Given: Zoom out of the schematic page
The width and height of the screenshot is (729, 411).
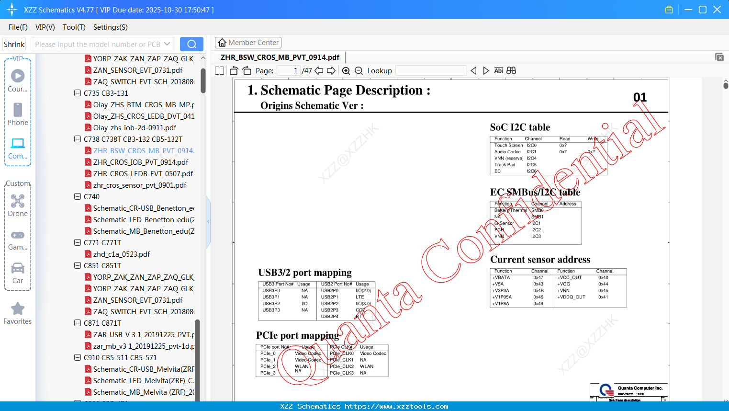Looking at the screenshot, I should 359,70.
